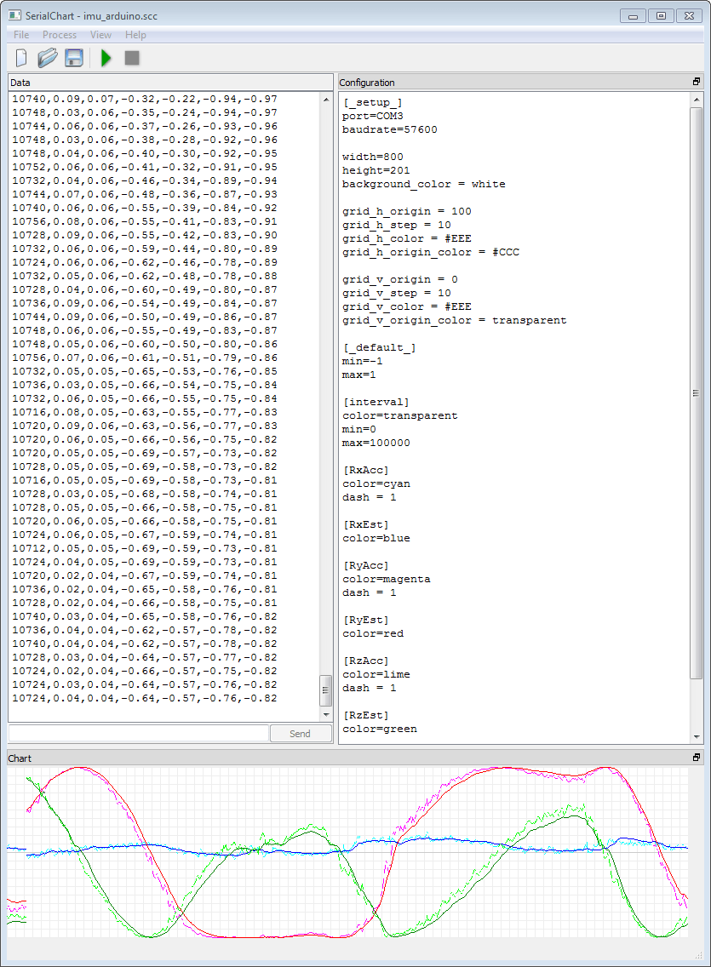
Task: Undock the Chart panel
Action: 697,758
